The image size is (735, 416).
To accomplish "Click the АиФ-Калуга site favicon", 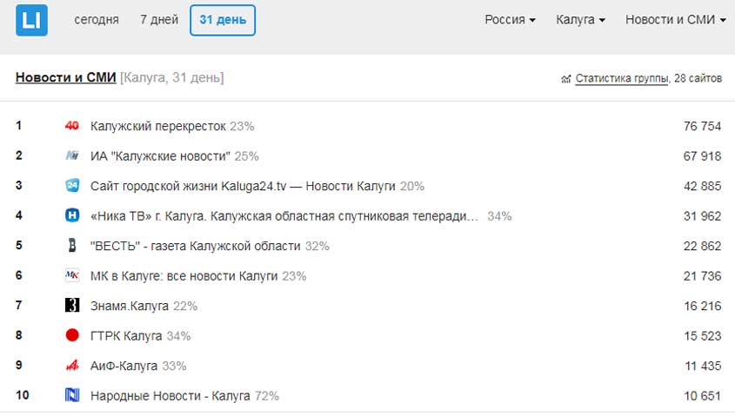I will point(72,366).
